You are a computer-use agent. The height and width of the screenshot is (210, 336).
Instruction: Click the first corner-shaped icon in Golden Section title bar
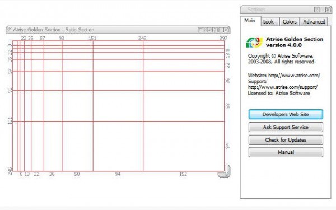(200, 30)
